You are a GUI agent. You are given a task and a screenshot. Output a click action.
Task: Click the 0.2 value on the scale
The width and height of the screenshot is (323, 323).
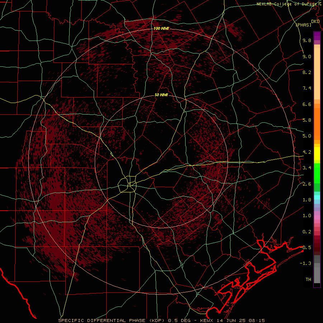[307, 232]
